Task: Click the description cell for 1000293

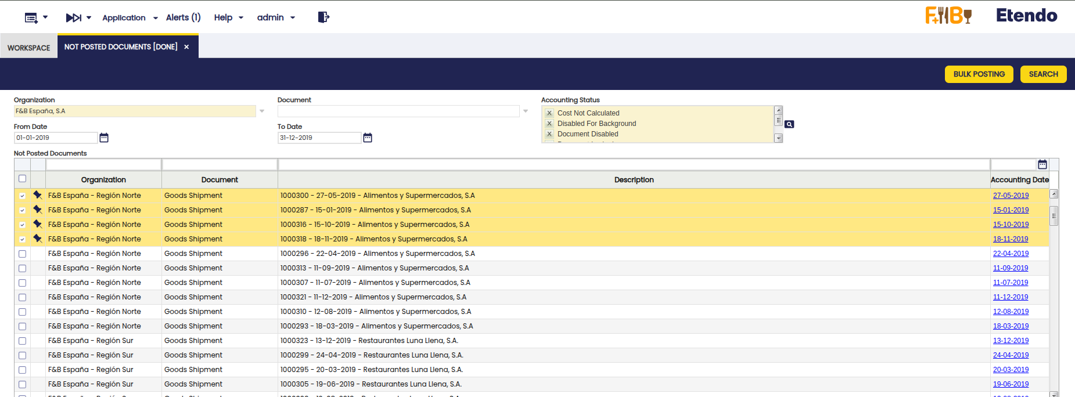Action: click(634, 326)
